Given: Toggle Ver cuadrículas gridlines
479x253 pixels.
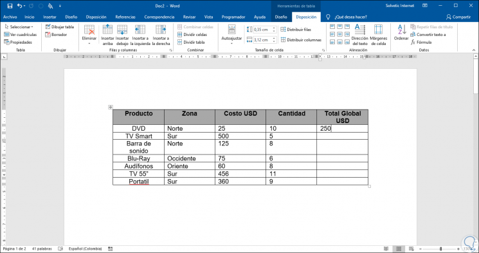Looking at the screenshot, I should coord(21,35).
